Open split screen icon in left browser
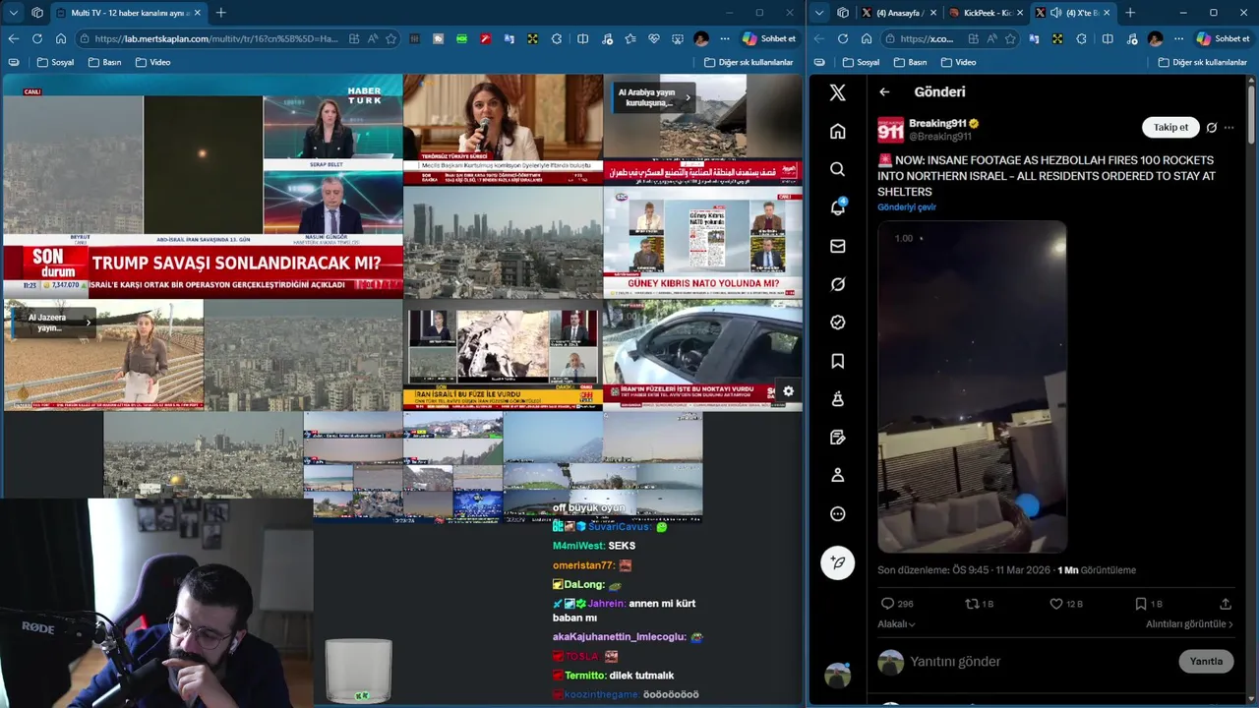Viewport: 1259px width, 708px height. tap(582, 38)
